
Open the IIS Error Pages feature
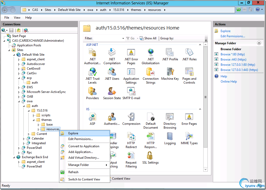pyautogui.click(x=189, y=119)
